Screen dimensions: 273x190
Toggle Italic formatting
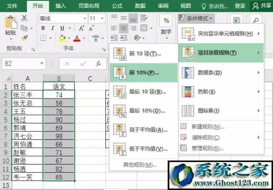[x=52, y=28]
